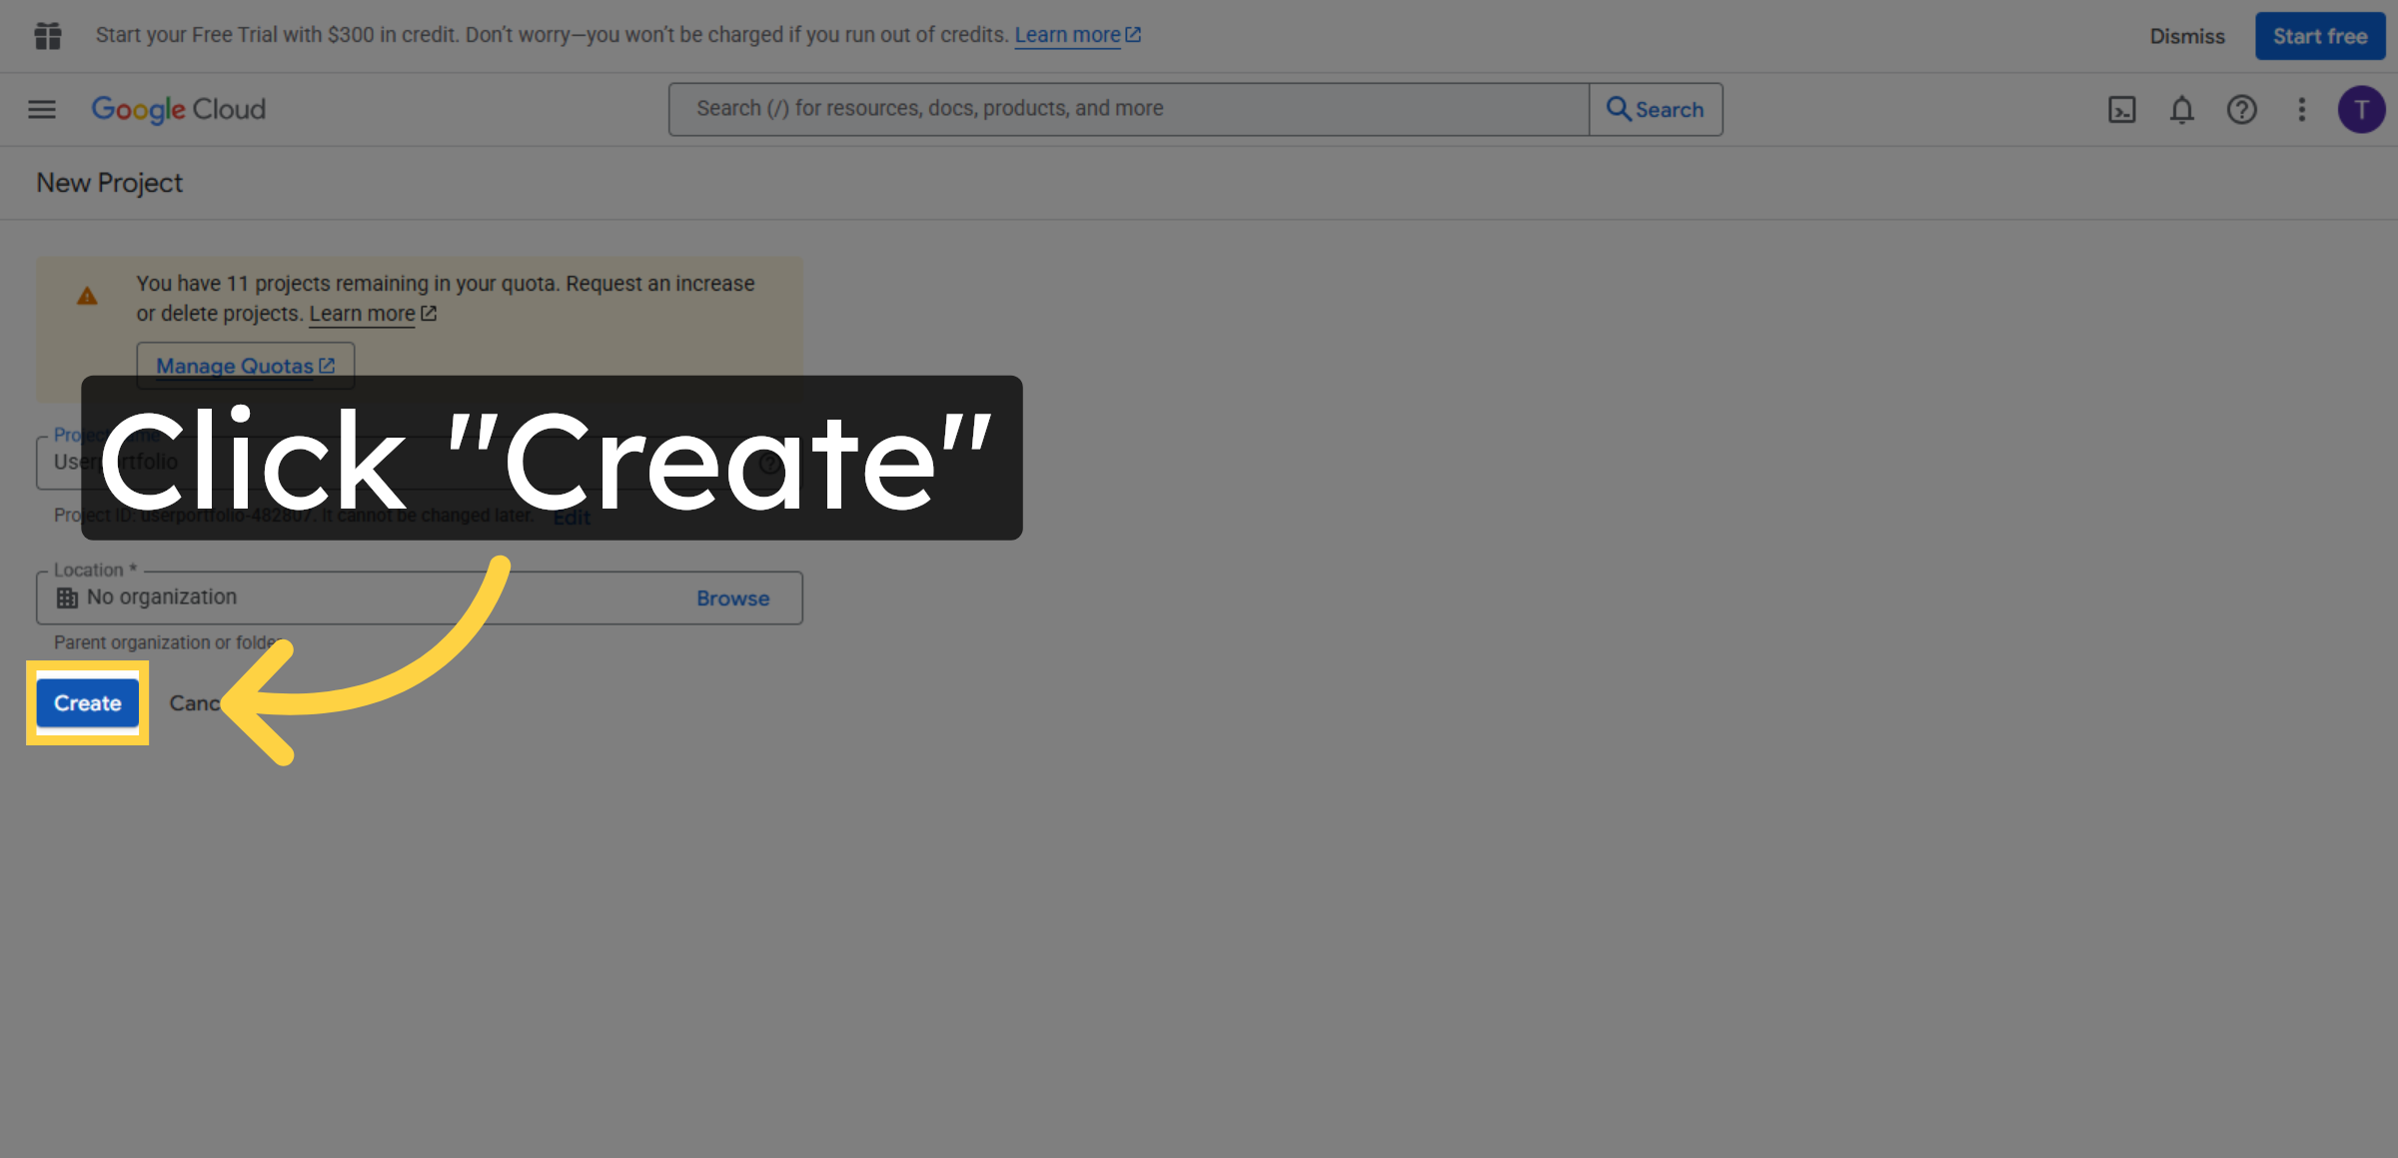Open the Cloud Shell terminal icon

tap(2122, 110)
